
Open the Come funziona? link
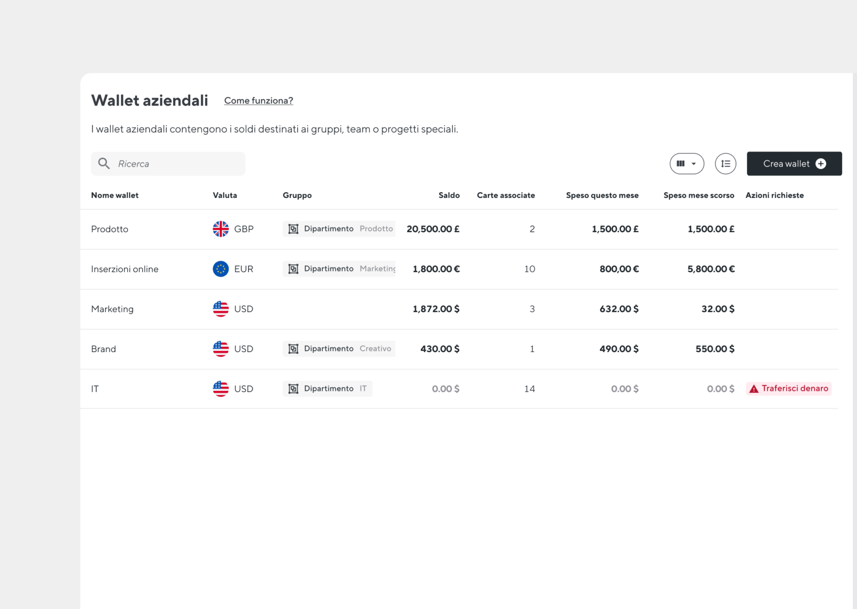tap(258, 100)
